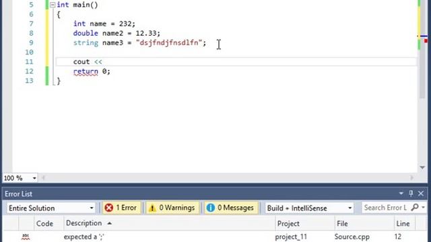
Task: Click line number 9 in the margin
Action: coord(31,43)
